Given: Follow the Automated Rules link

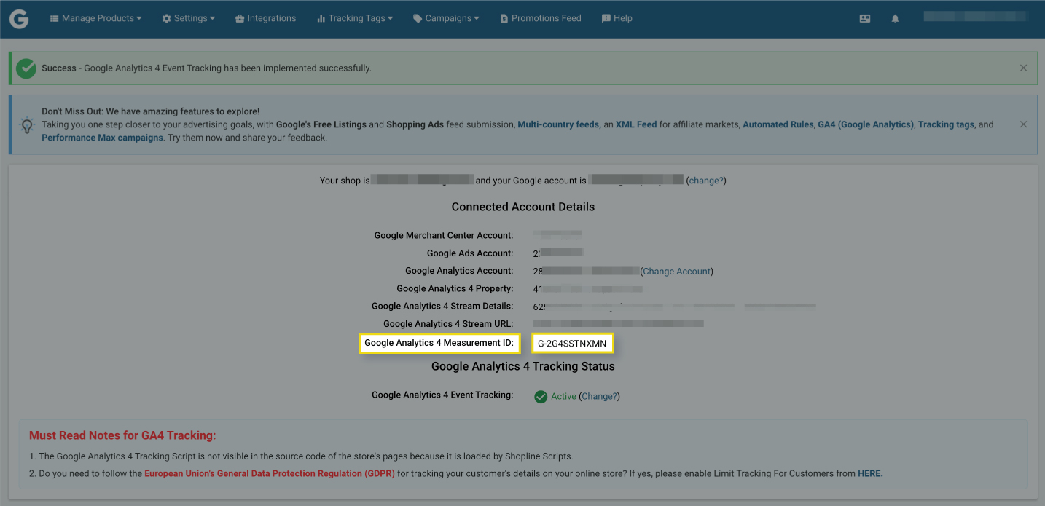Looking at the screenshot, I should click(778, 124).
